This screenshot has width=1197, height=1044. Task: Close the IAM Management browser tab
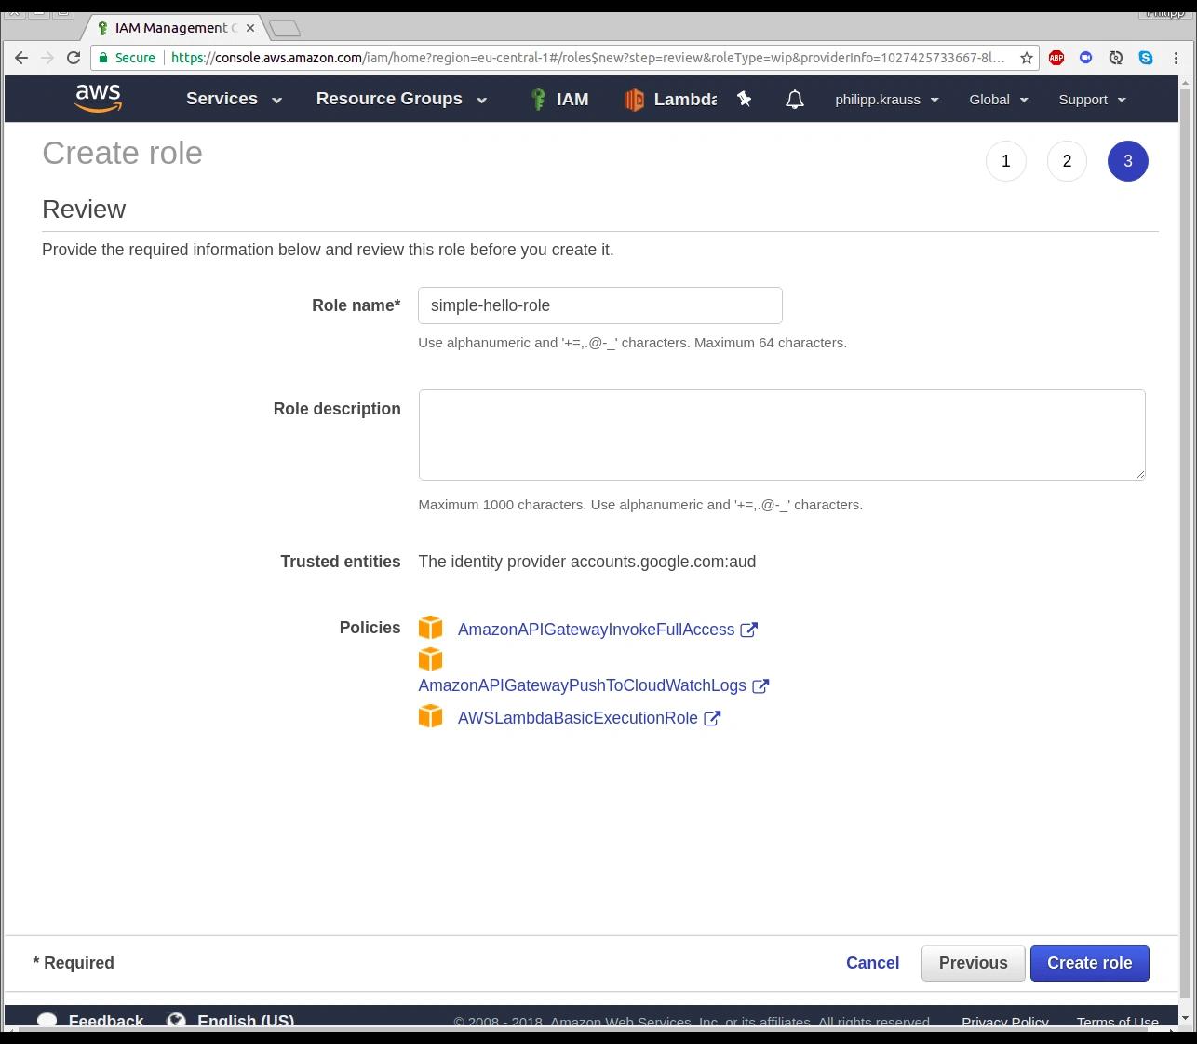pos(249,28)
